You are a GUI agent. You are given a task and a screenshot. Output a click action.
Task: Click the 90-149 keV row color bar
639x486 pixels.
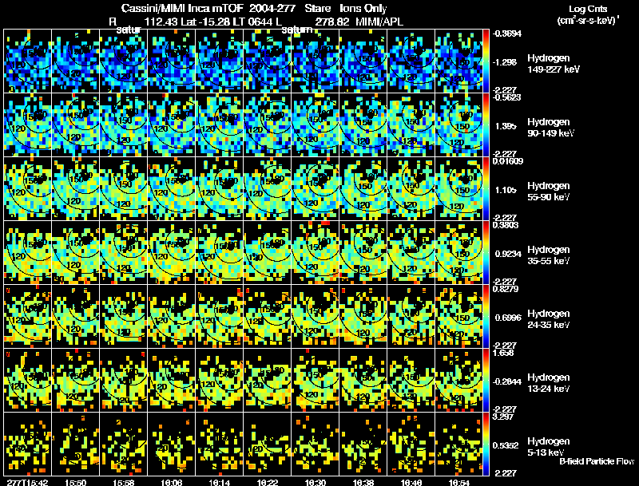[x=486, y=125]
